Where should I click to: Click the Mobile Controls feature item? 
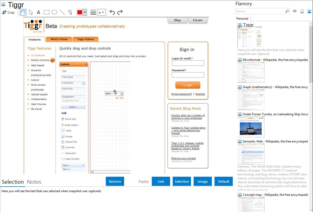[40, 60]
